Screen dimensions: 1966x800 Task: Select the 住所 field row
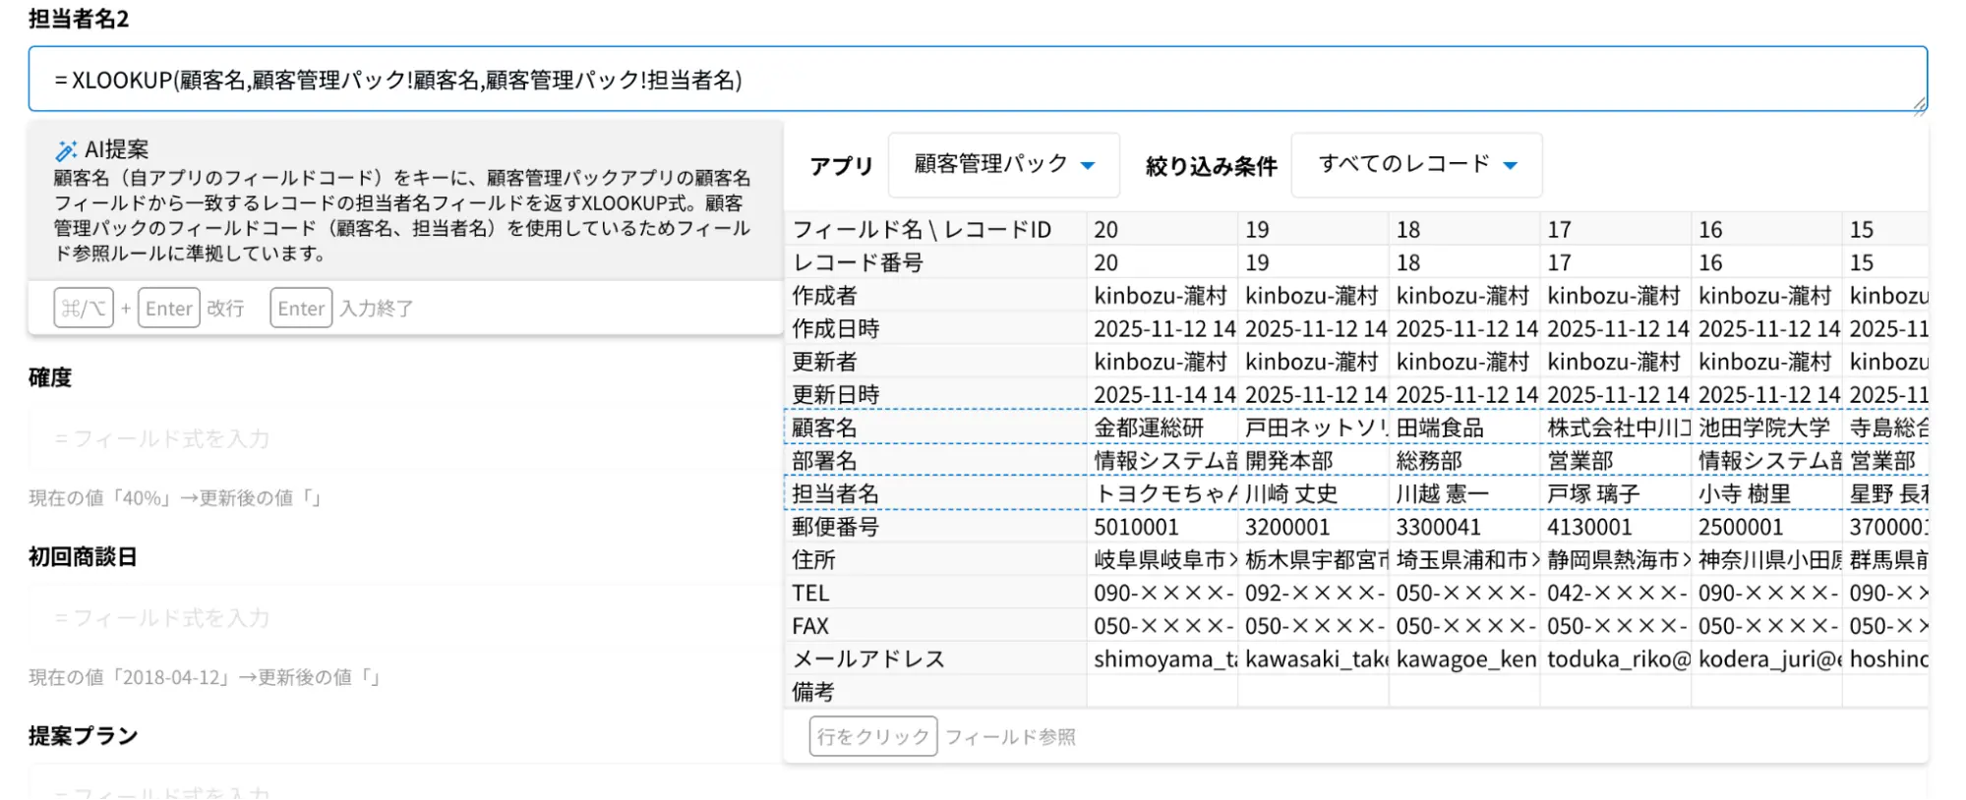pyautogui.click(x=814, y=560)
